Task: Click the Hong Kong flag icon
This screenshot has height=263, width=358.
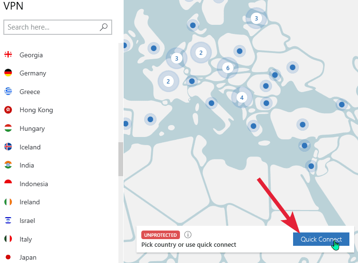Action: pos(8,110)
